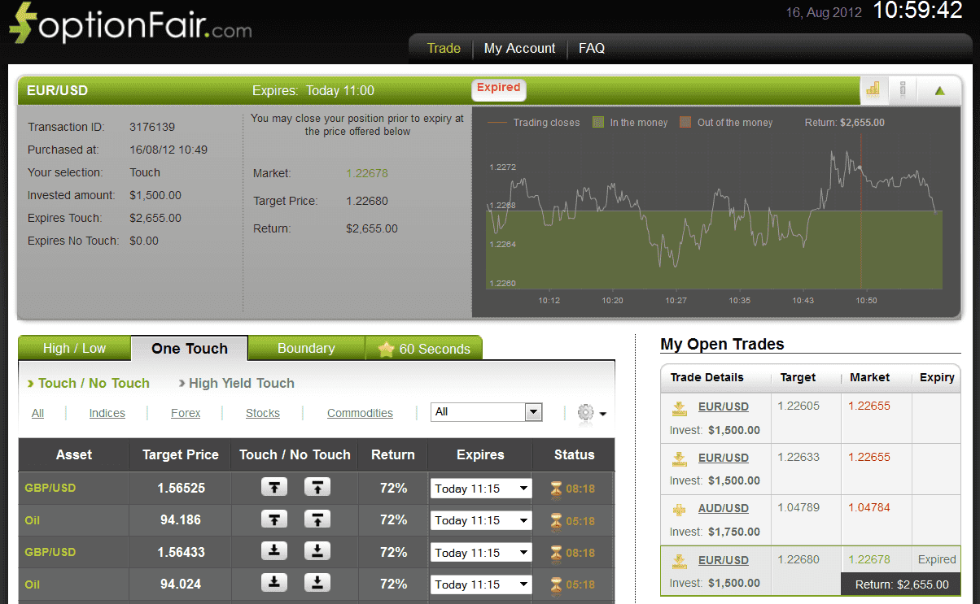Open the 60 Seconds tab

[x=424, y=349]
